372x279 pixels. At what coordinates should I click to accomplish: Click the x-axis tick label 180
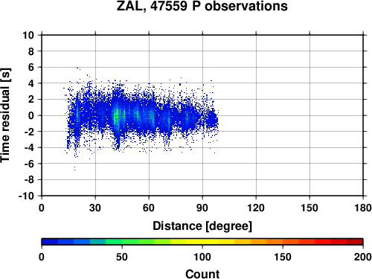point(363,208)
